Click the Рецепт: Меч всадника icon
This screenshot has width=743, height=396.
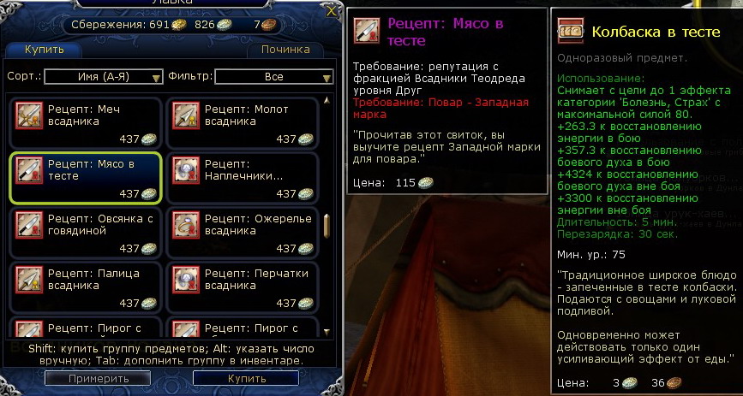(x=29, y=115)
